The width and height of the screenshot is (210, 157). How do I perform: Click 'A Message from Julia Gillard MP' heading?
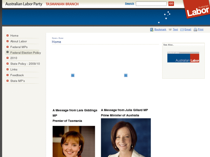(x=124, y=110)
